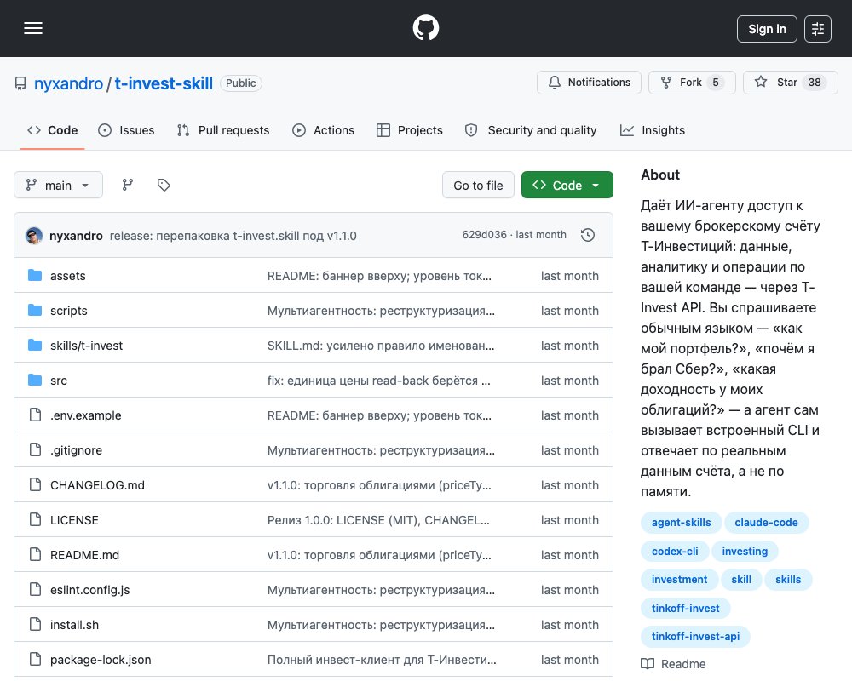Expand the green Code dropdown
The image size is (852, 681).
pos(567,186)
